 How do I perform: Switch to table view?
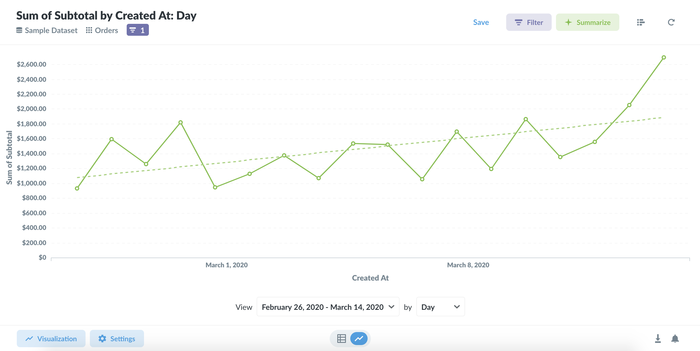coord(342,339)
